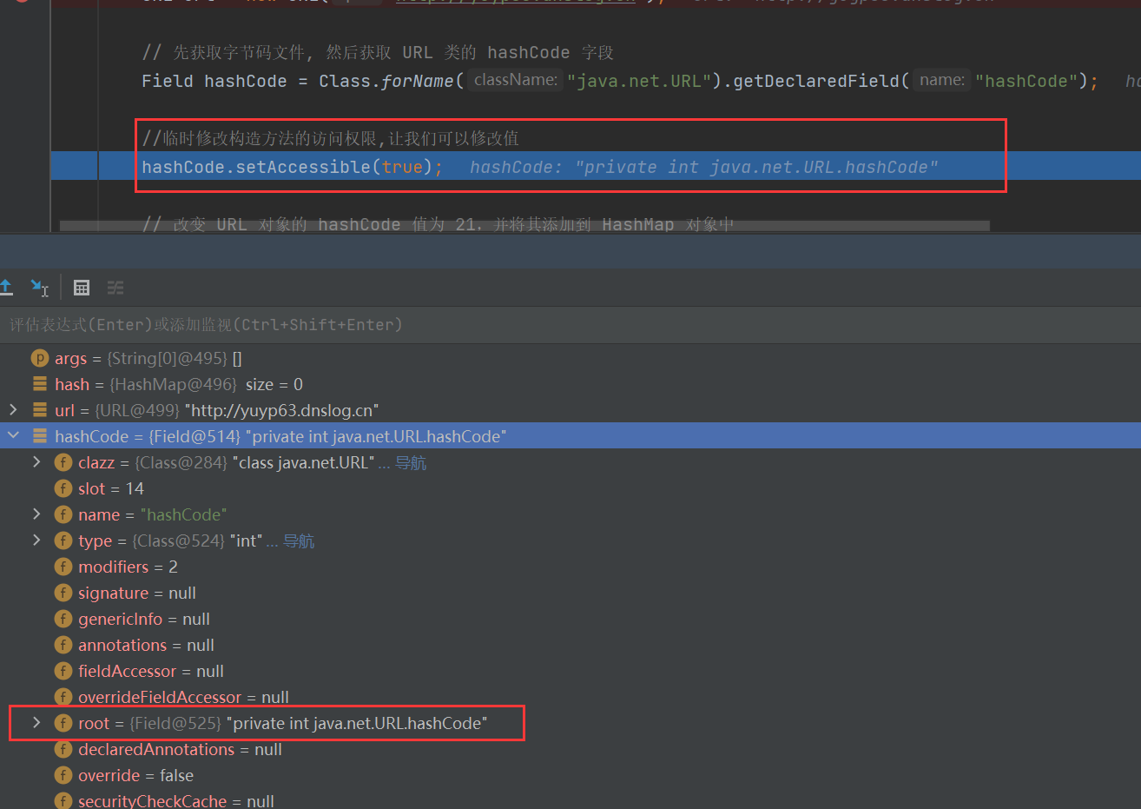Select the declaredAnnotations = null row

[x=570, y=749]
